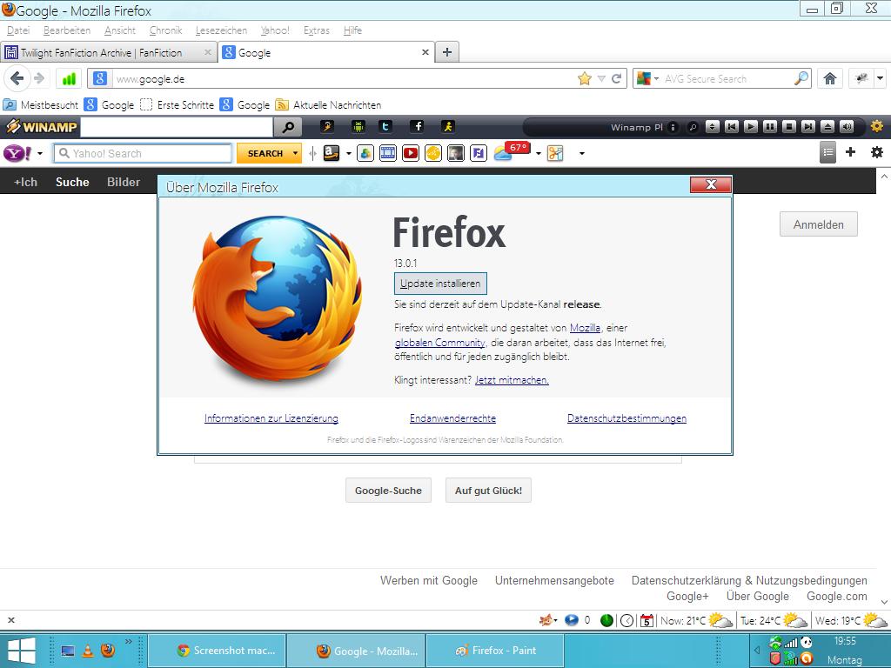This screenshot has height=668, width=891.
Task: Expand the dropdown after the Yahoo scissors icon
Action: pyautogui.click(x=581, y=153)
